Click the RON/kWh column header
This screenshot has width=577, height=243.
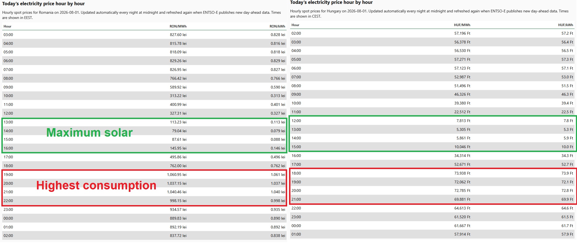[x=277, y=26]
